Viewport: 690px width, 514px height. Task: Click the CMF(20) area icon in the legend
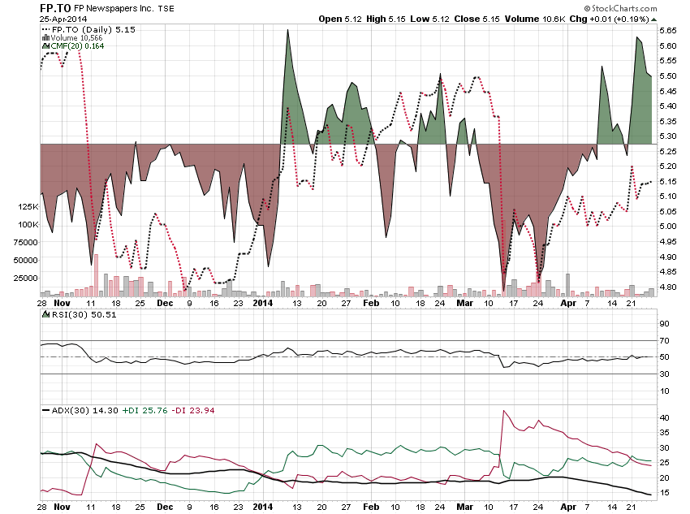pos(45,45)
